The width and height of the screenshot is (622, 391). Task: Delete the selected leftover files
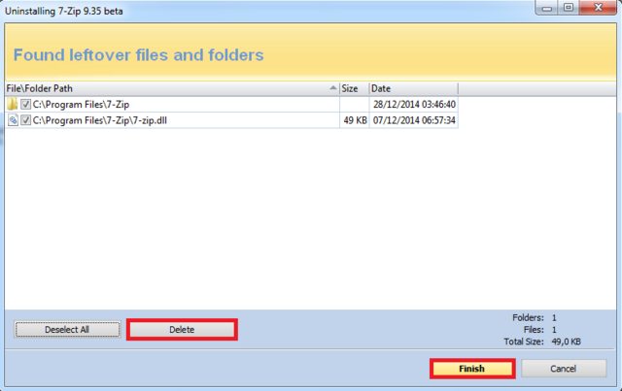(x=182, y=330)
